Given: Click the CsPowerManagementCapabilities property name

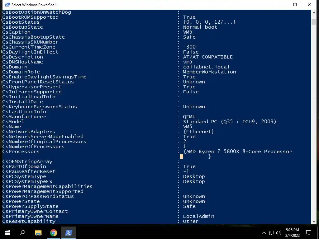Looking at the screenshot, I should click(47, 186).
